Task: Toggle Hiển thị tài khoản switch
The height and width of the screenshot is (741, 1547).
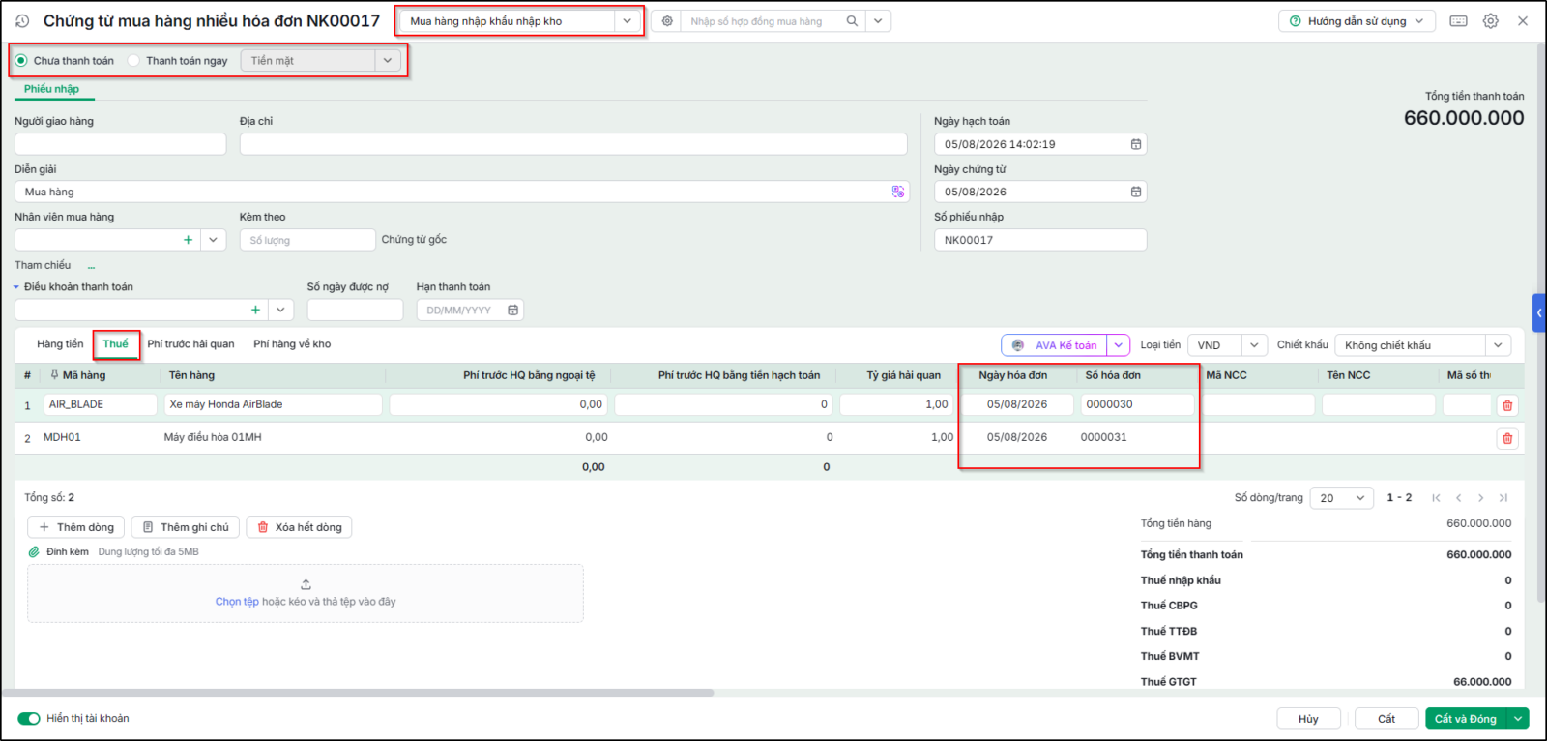Action: pos(29,718)
